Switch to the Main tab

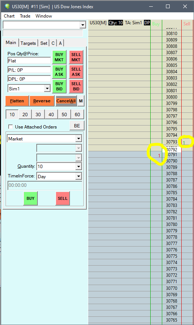click(x=11, y=43)
